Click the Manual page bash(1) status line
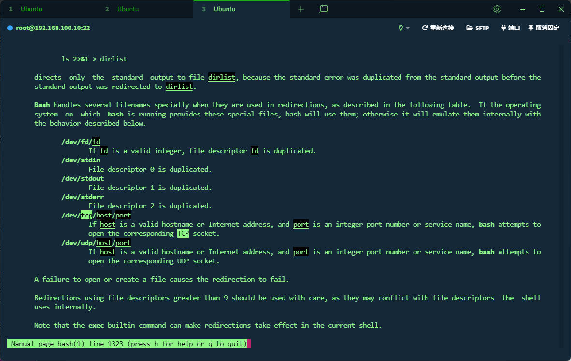 (x=128, y=344)
